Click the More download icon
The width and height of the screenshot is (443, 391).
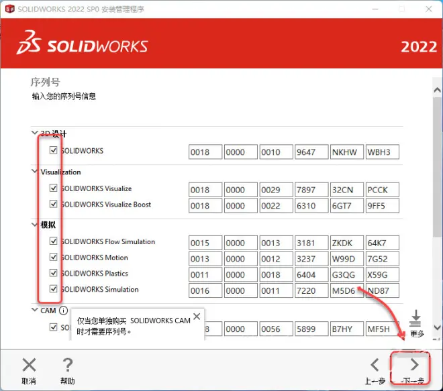pyautogui.click(x=415, y=319)
